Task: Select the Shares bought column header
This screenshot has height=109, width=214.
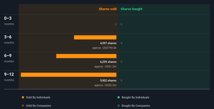Action: 132,9
